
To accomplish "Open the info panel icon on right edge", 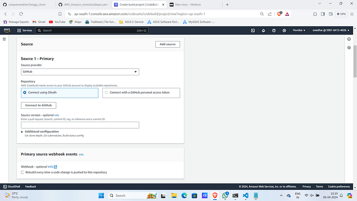I will [x=349, y=39].
